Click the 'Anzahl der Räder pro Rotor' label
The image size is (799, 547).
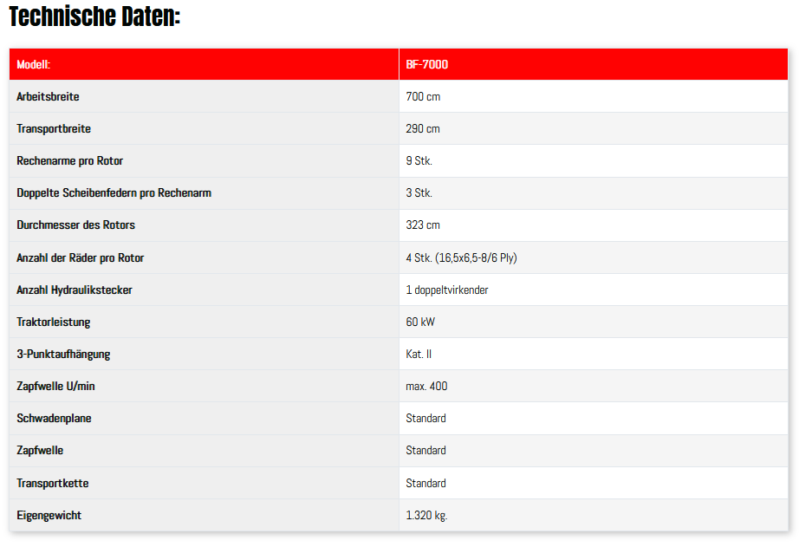[81, 257]
